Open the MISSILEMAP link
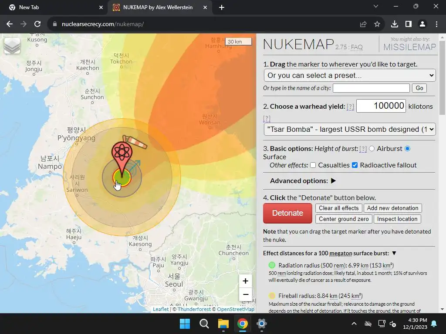Viewport: 446px width, 334px height. (409, 47)
